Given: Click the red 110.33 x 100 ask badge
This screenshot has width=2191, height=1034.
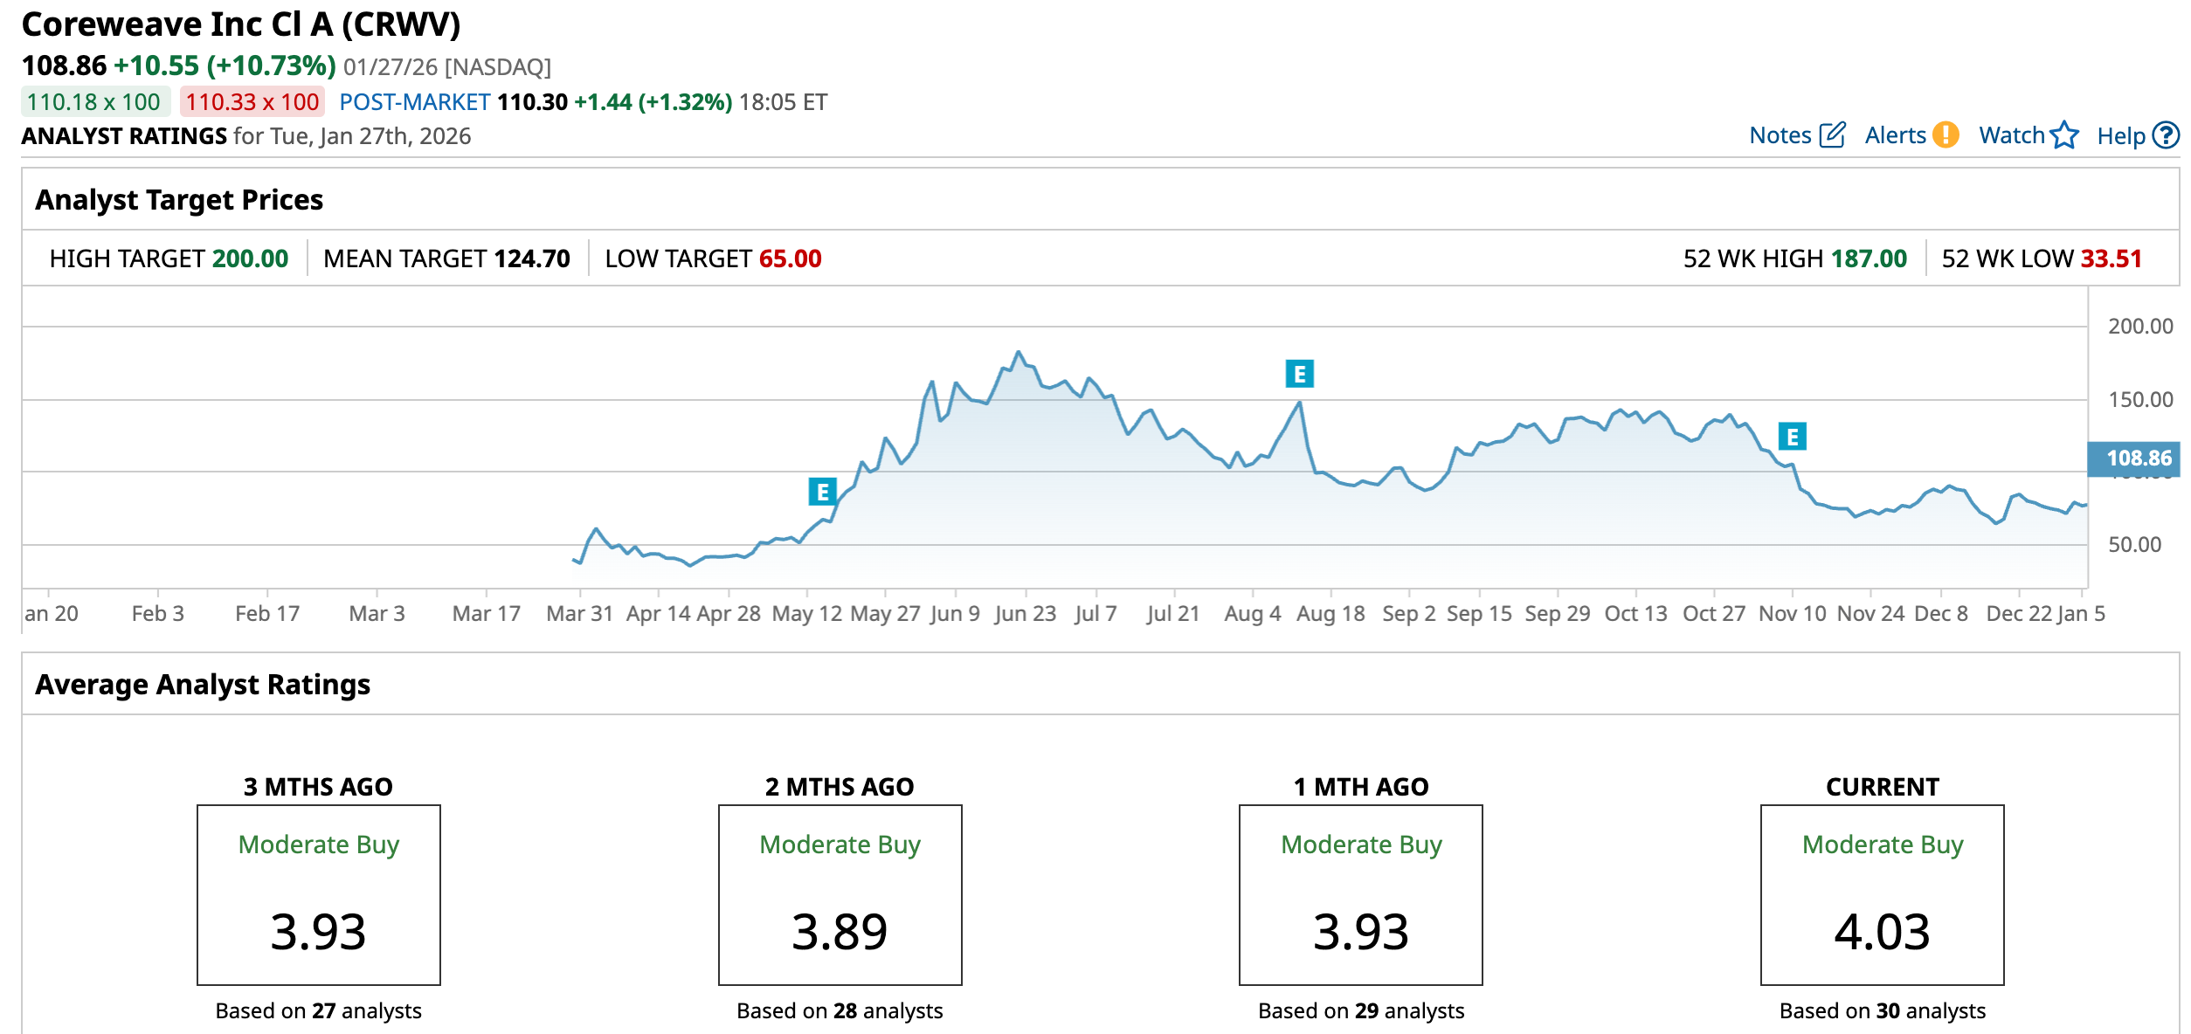Looking at the screenshot, I should click(252, 102).
